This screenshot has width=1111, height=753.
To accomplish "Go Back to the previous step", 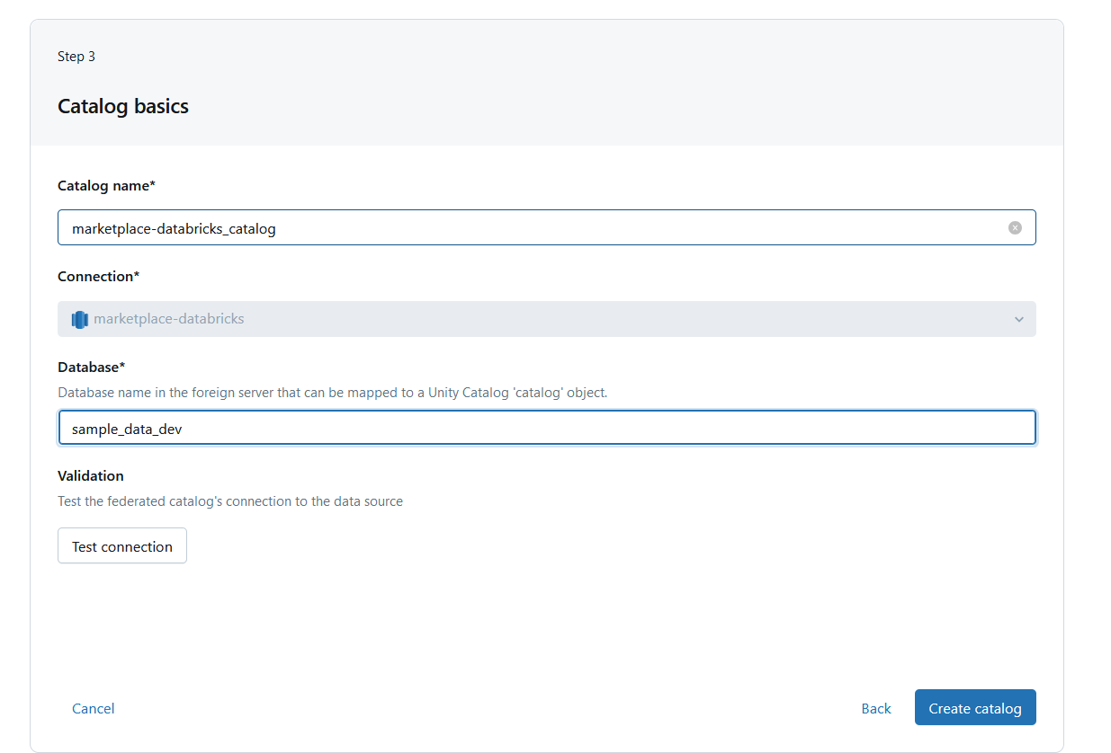I will (875, 708).
